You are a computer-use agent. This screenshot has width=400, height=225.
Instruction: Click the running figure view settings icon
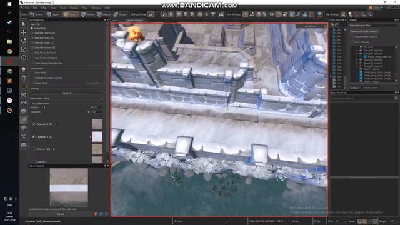pyautogui.click(x=299, y=14)
